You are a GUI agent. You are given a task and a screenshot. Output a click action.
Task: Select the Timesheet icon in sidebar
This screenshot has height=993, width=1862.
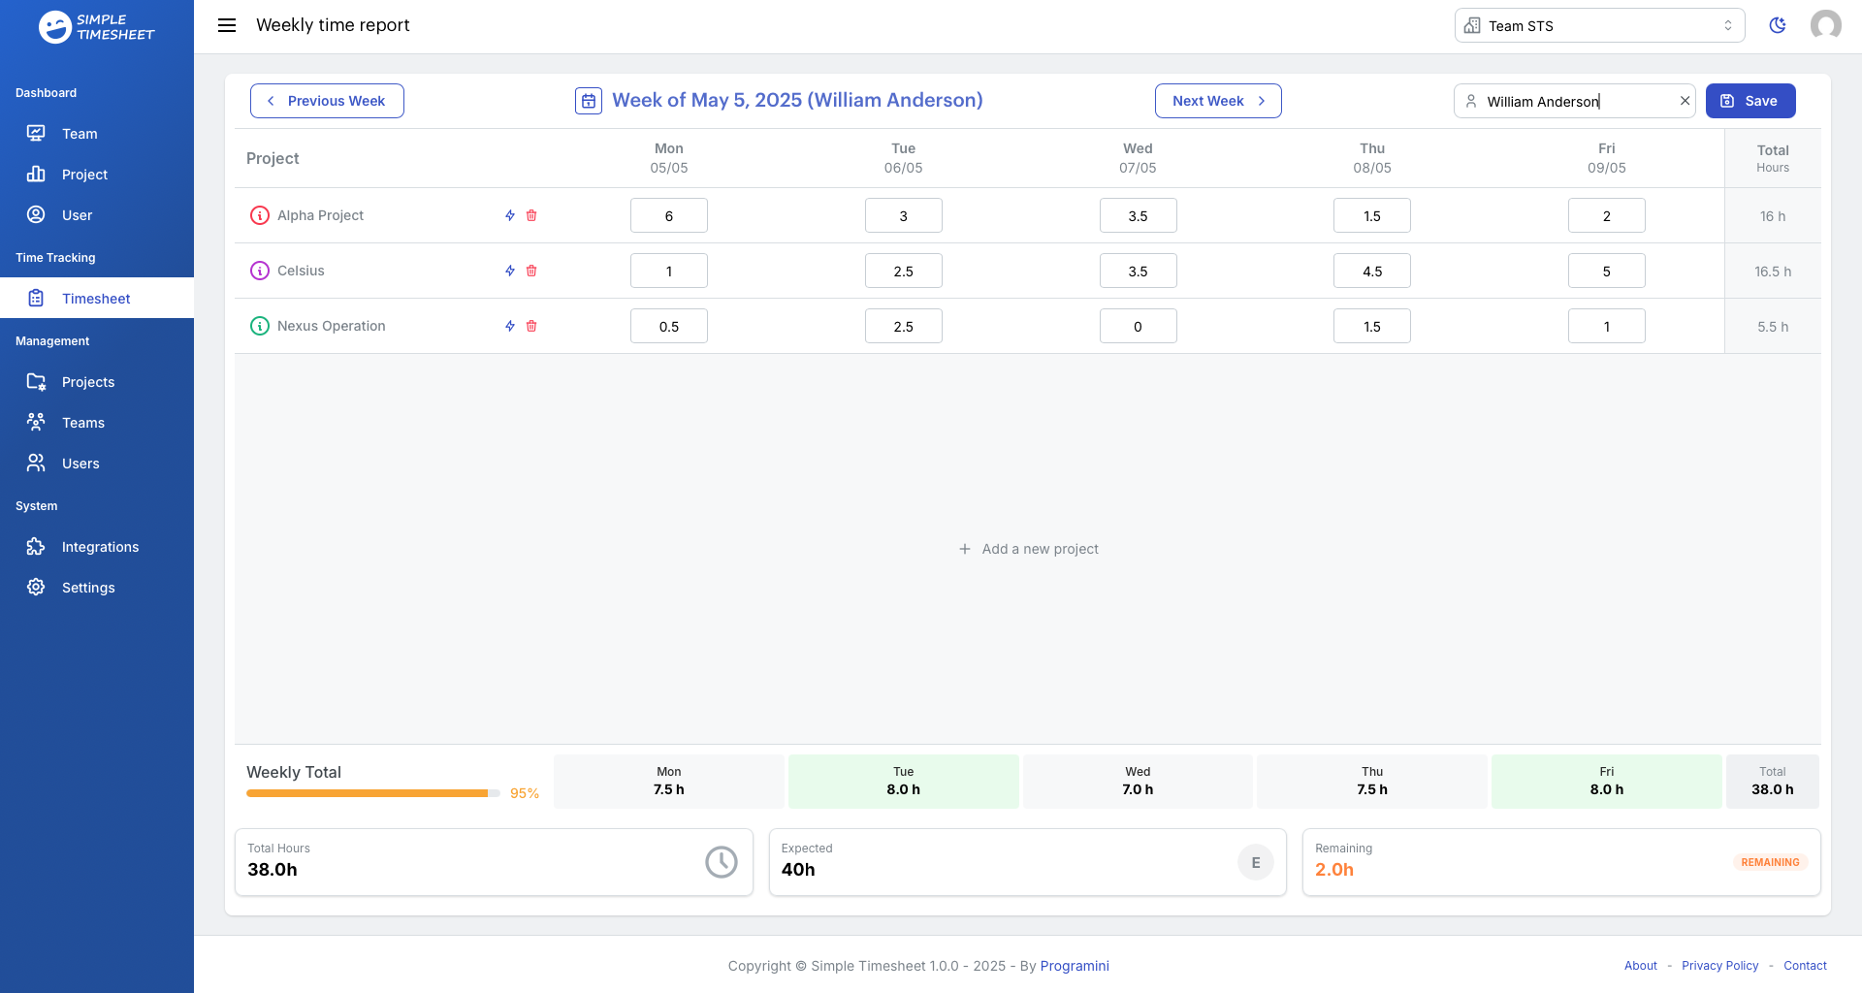[x=36, y=299]
